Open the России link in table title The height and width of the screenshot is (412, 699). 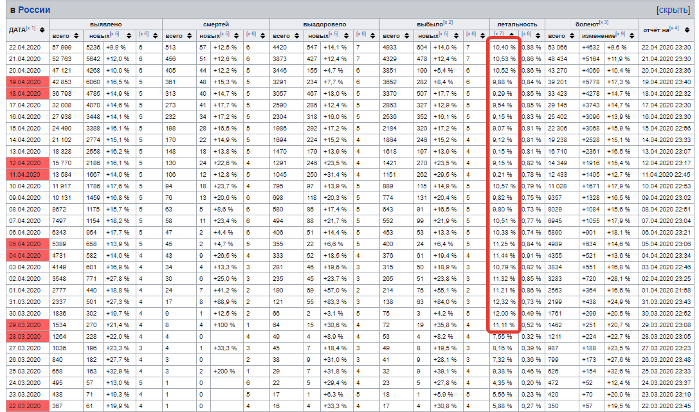(34, 10)
